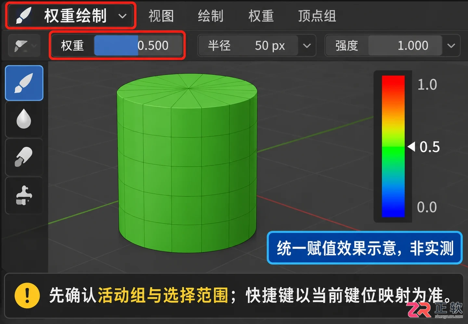
Task: Click the 0.0 legend value
Action: pyautogui.click(x=427, y=207)
